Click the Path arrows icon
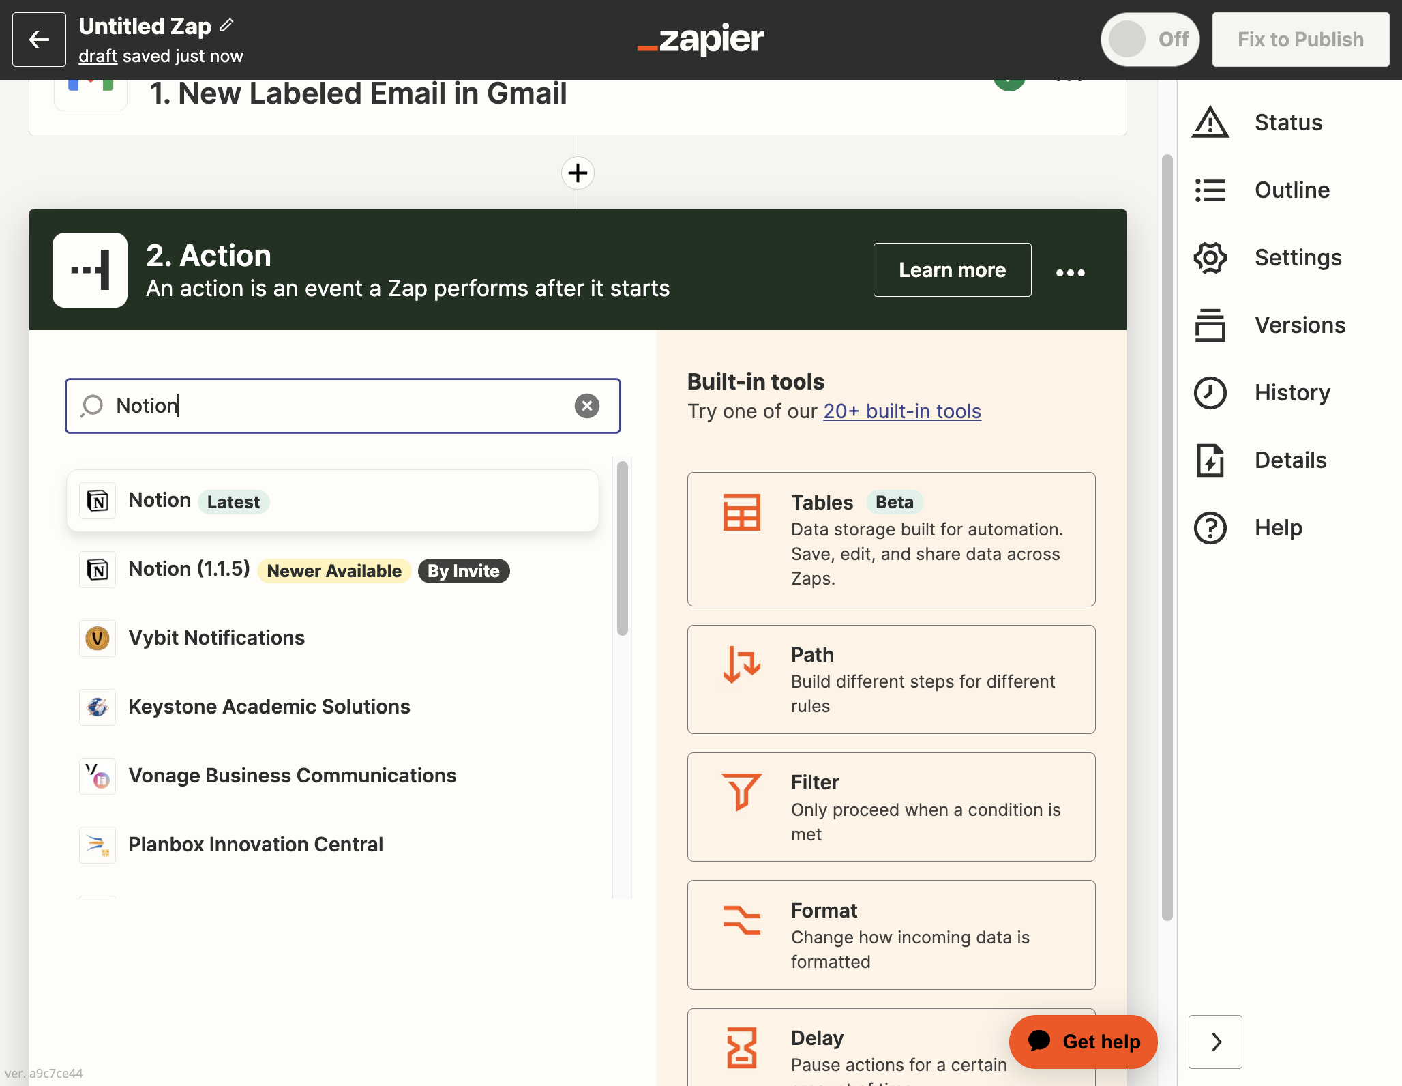 click(x=741, y=664)
